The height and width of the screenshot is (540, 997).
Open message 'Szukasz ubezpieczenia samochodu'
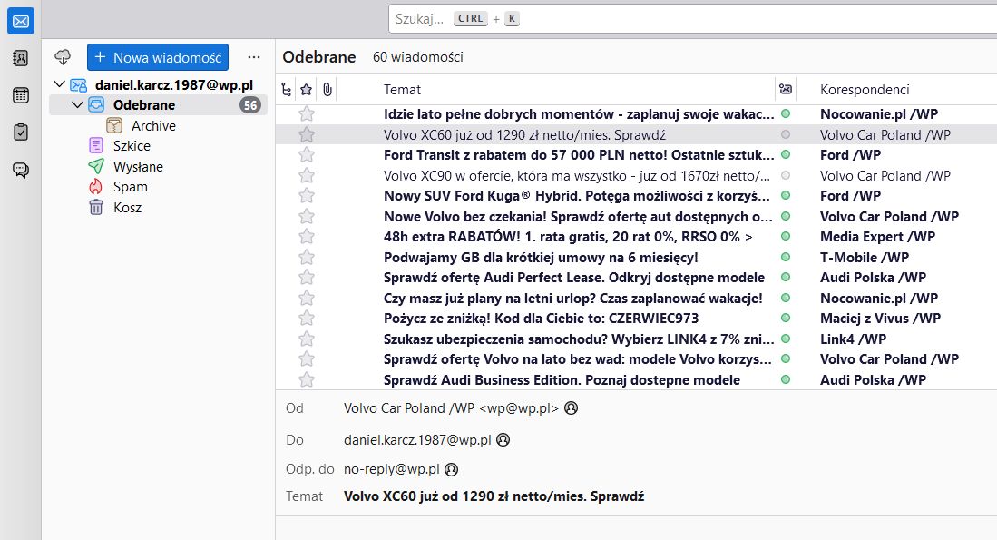coord(579,339)
